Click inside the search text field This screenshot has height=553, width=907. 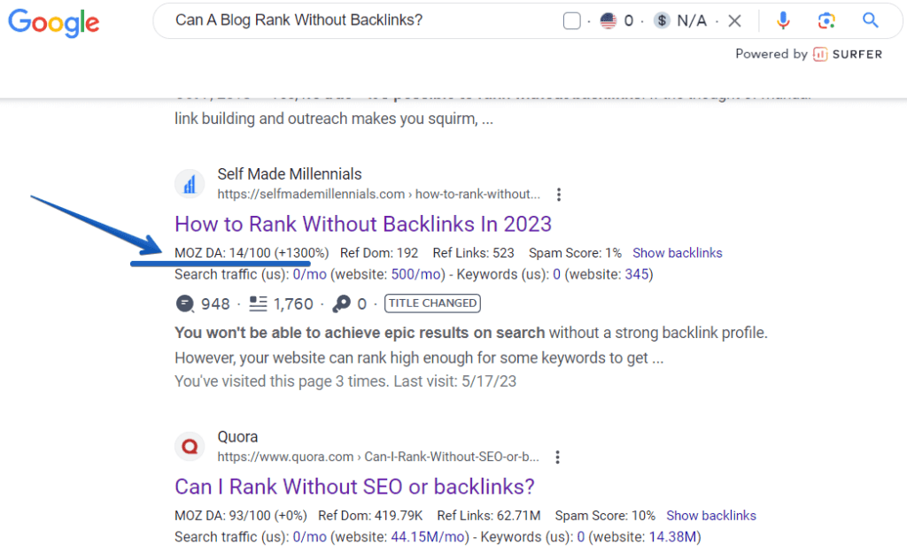354,20
